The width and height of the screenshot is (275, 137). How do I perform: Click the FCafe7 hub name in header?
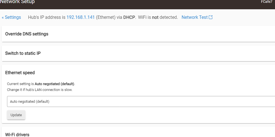(x=267, y=2)
